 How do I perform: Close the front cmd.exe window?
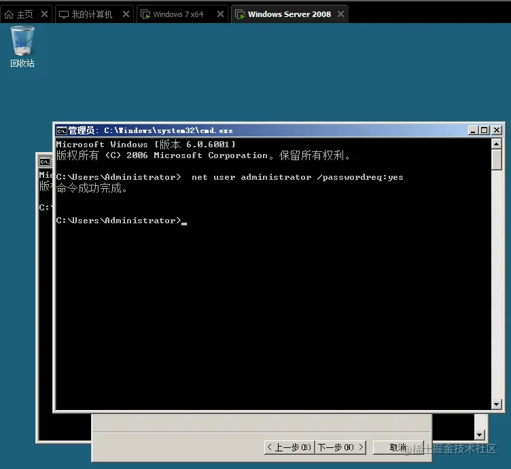(496, 130)
